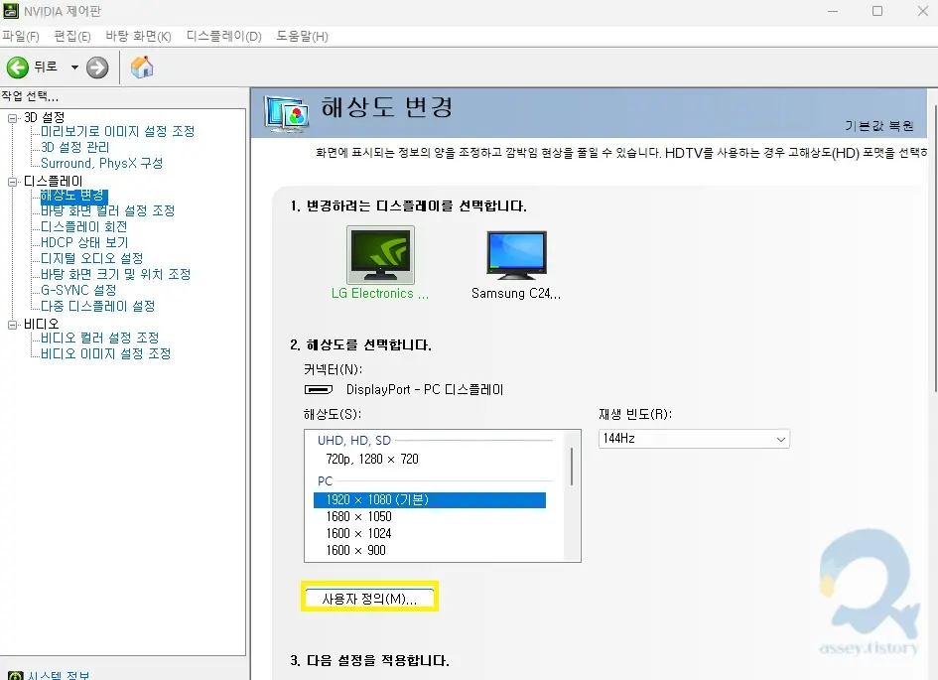This screenshot has width=938, height=680.
Task: Select 해상도 변경 in the tree
Action: pos(72,196)
